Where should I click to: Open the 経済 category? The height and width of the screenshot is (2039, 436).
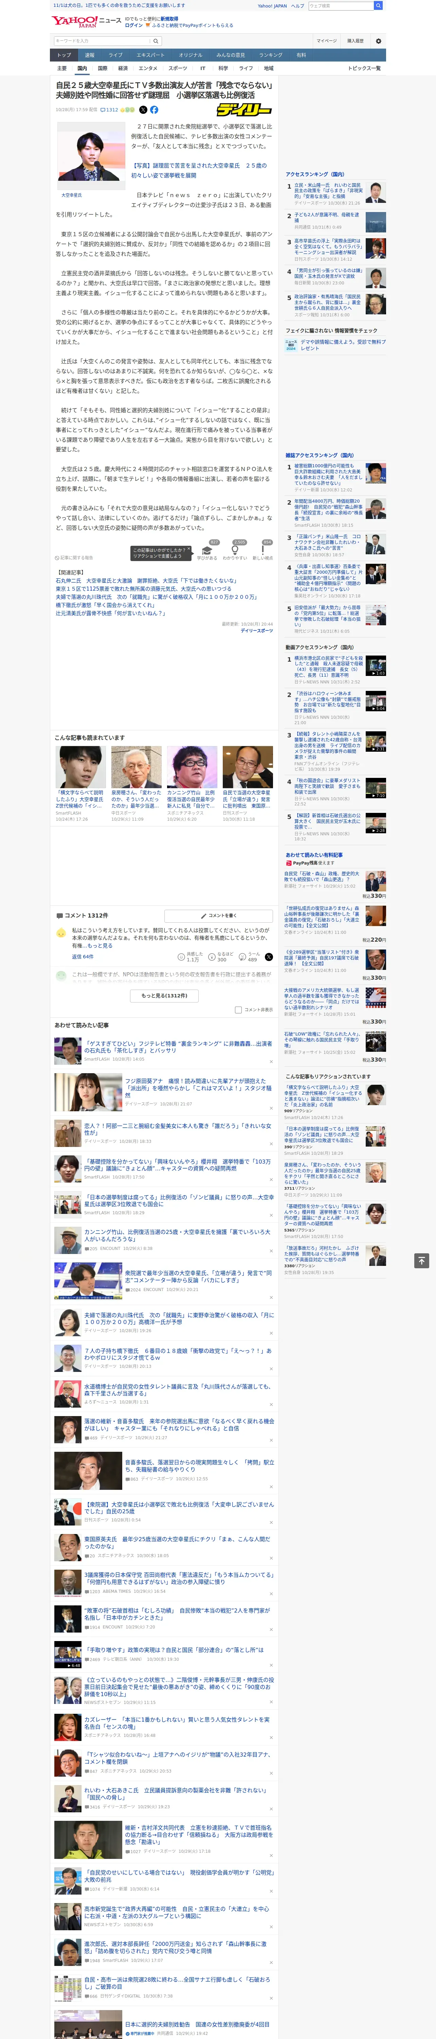tap(123, 68)
